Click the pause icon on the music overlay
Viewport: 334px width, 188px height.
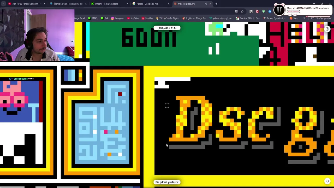pos(279,10)
